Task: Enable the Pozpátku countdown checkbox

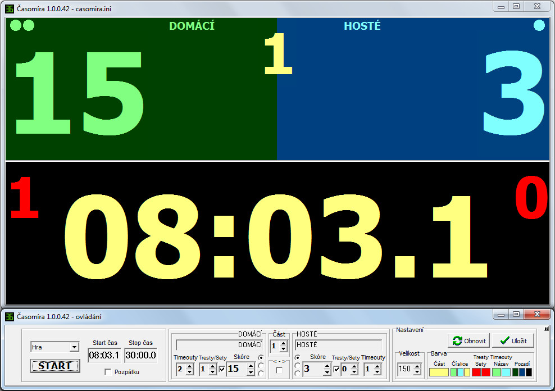Action: 108,372
